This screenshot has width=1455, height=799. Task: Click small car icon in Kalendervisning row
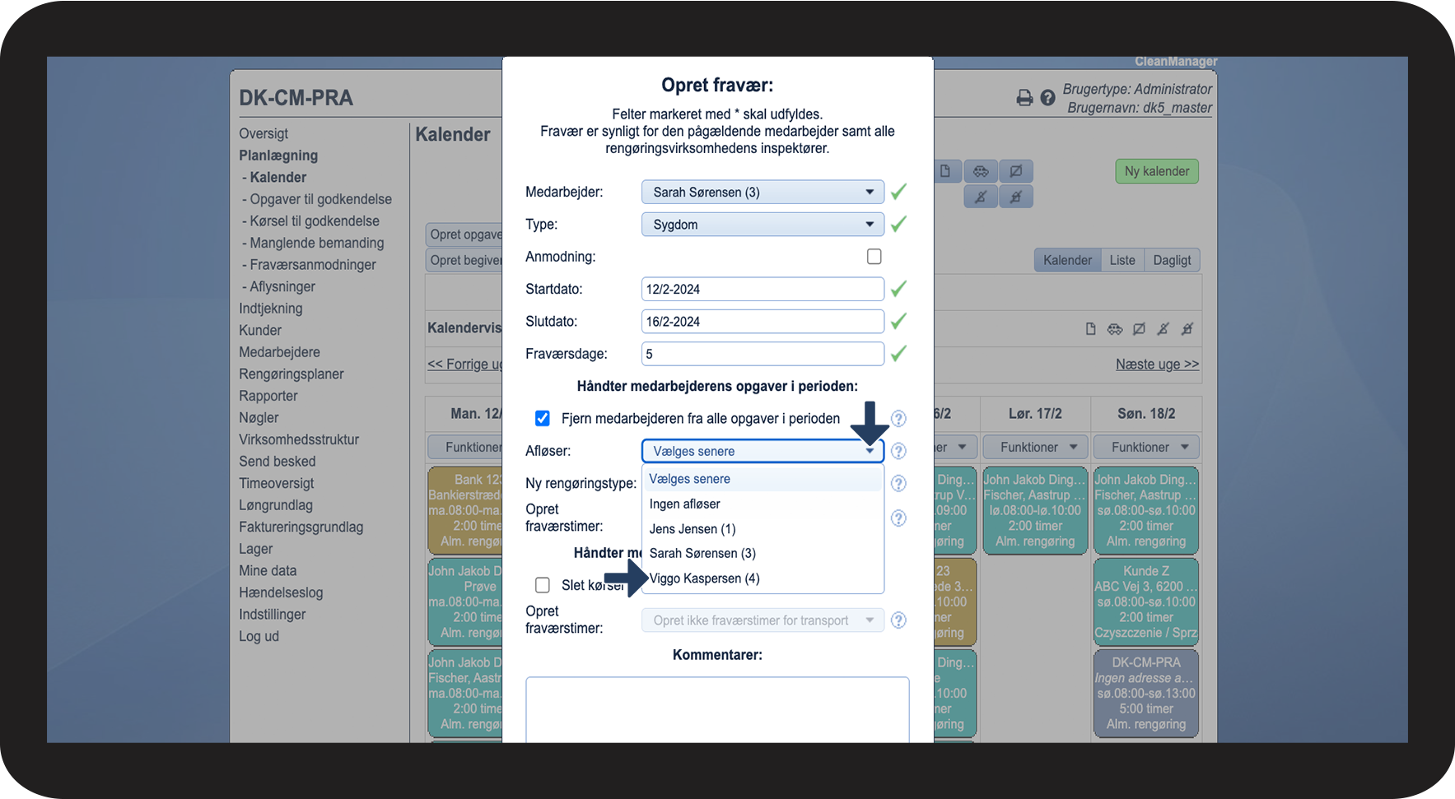pos(1115,329)
